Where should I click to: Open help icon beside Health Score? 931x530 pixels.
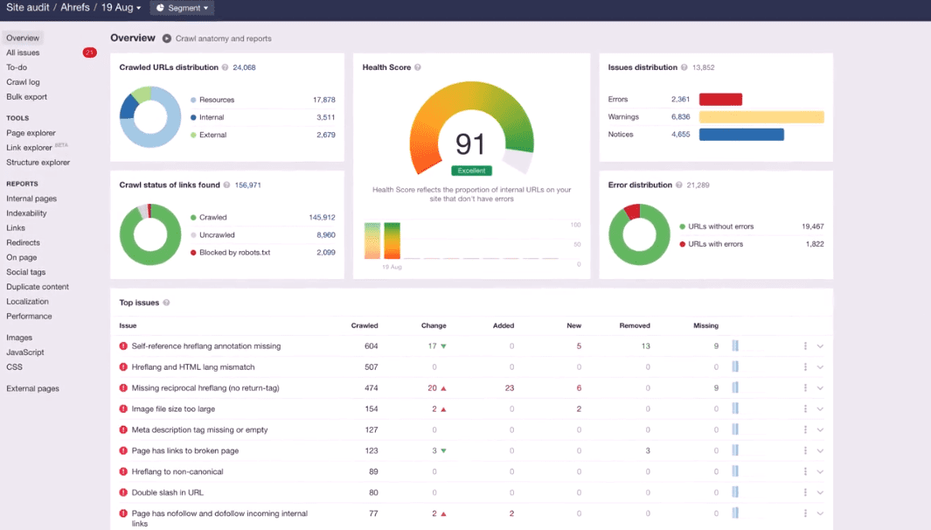point(418,67)
